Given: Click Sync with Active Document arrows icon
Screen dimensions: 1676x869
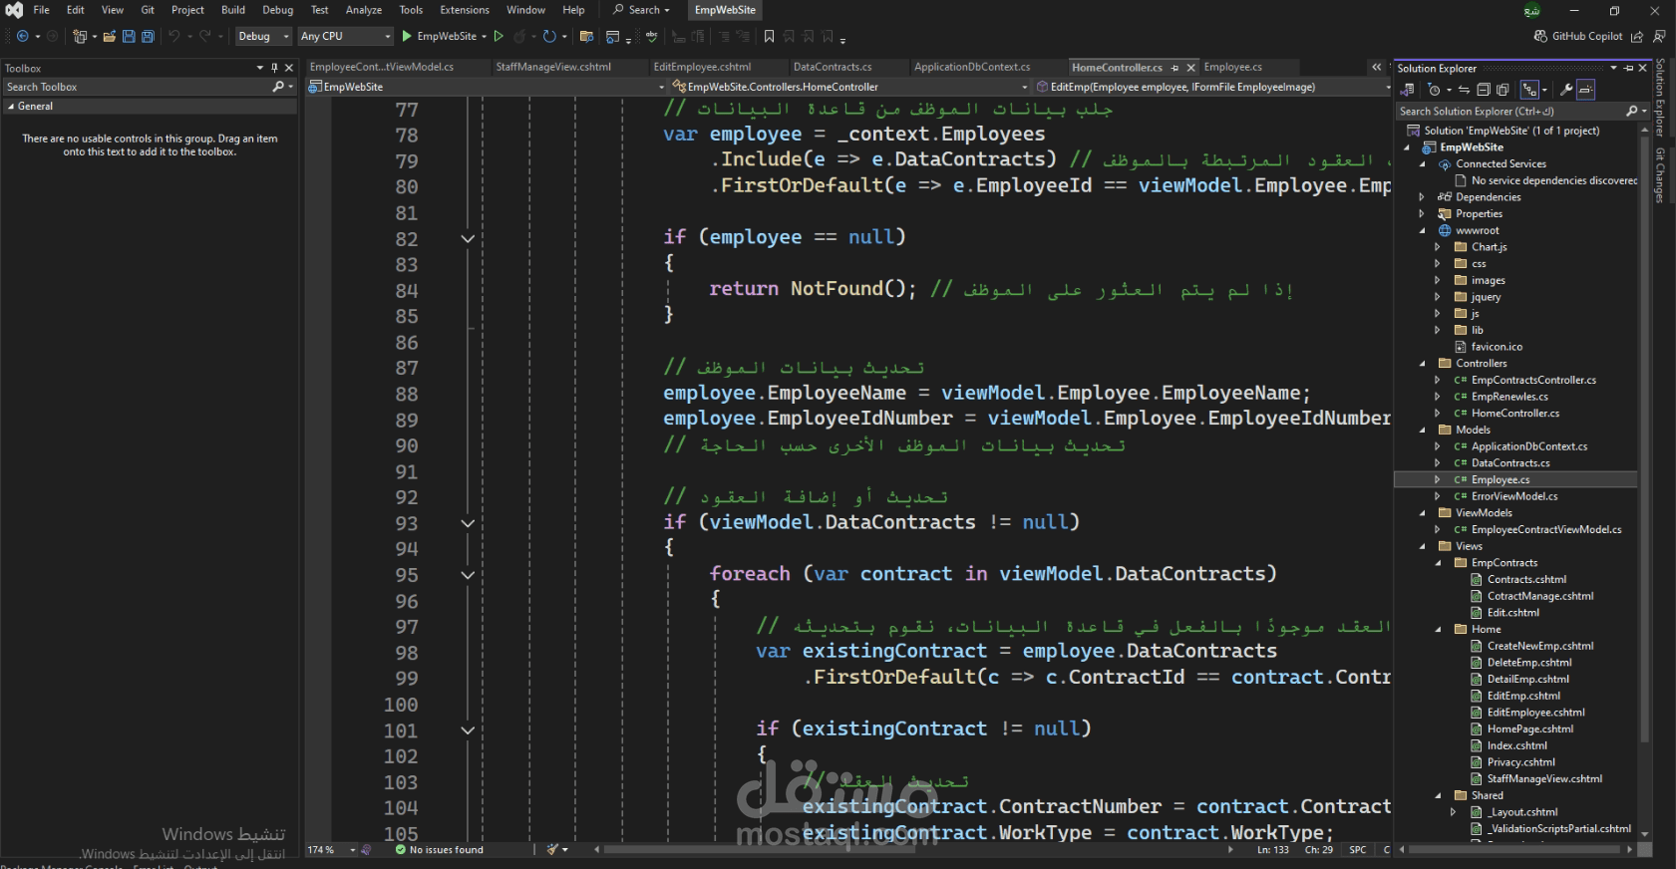Looking at the screenshot, I should (x=1464, y=90).
